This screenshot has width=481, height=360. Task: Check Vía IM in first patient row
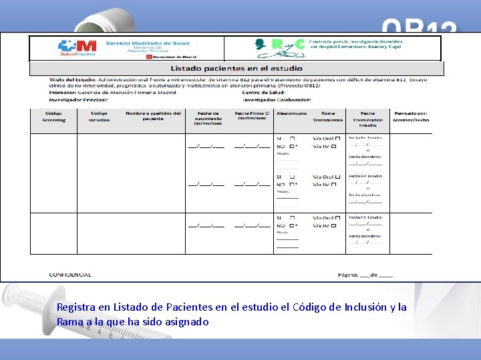click(334, 146)
